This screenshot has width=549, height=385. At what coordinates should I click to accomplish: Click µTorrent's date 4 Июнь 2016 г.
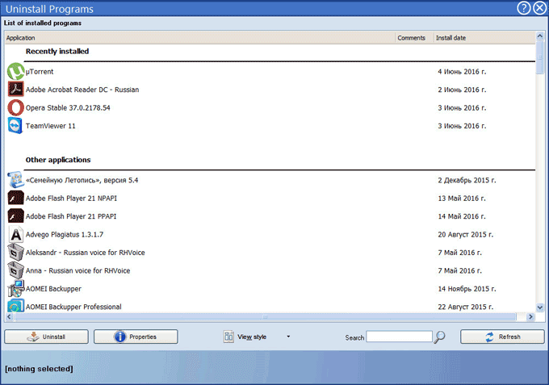coord(462,71)
